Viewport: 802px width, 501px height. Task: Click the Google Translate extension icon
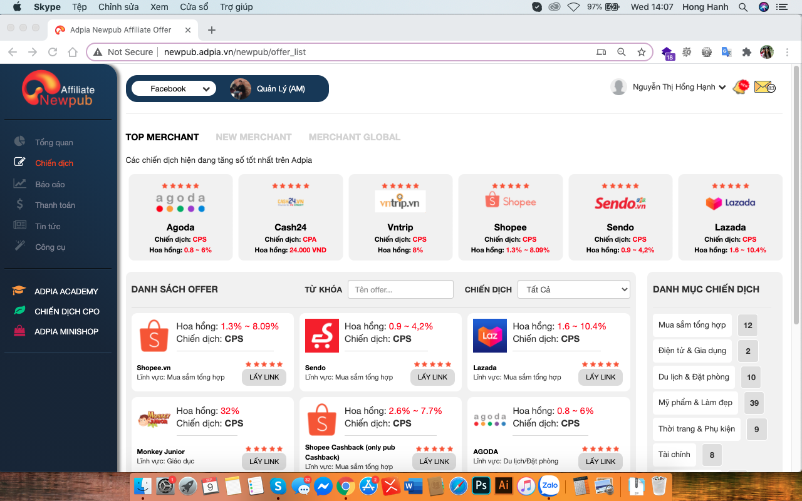click(726, 52)
